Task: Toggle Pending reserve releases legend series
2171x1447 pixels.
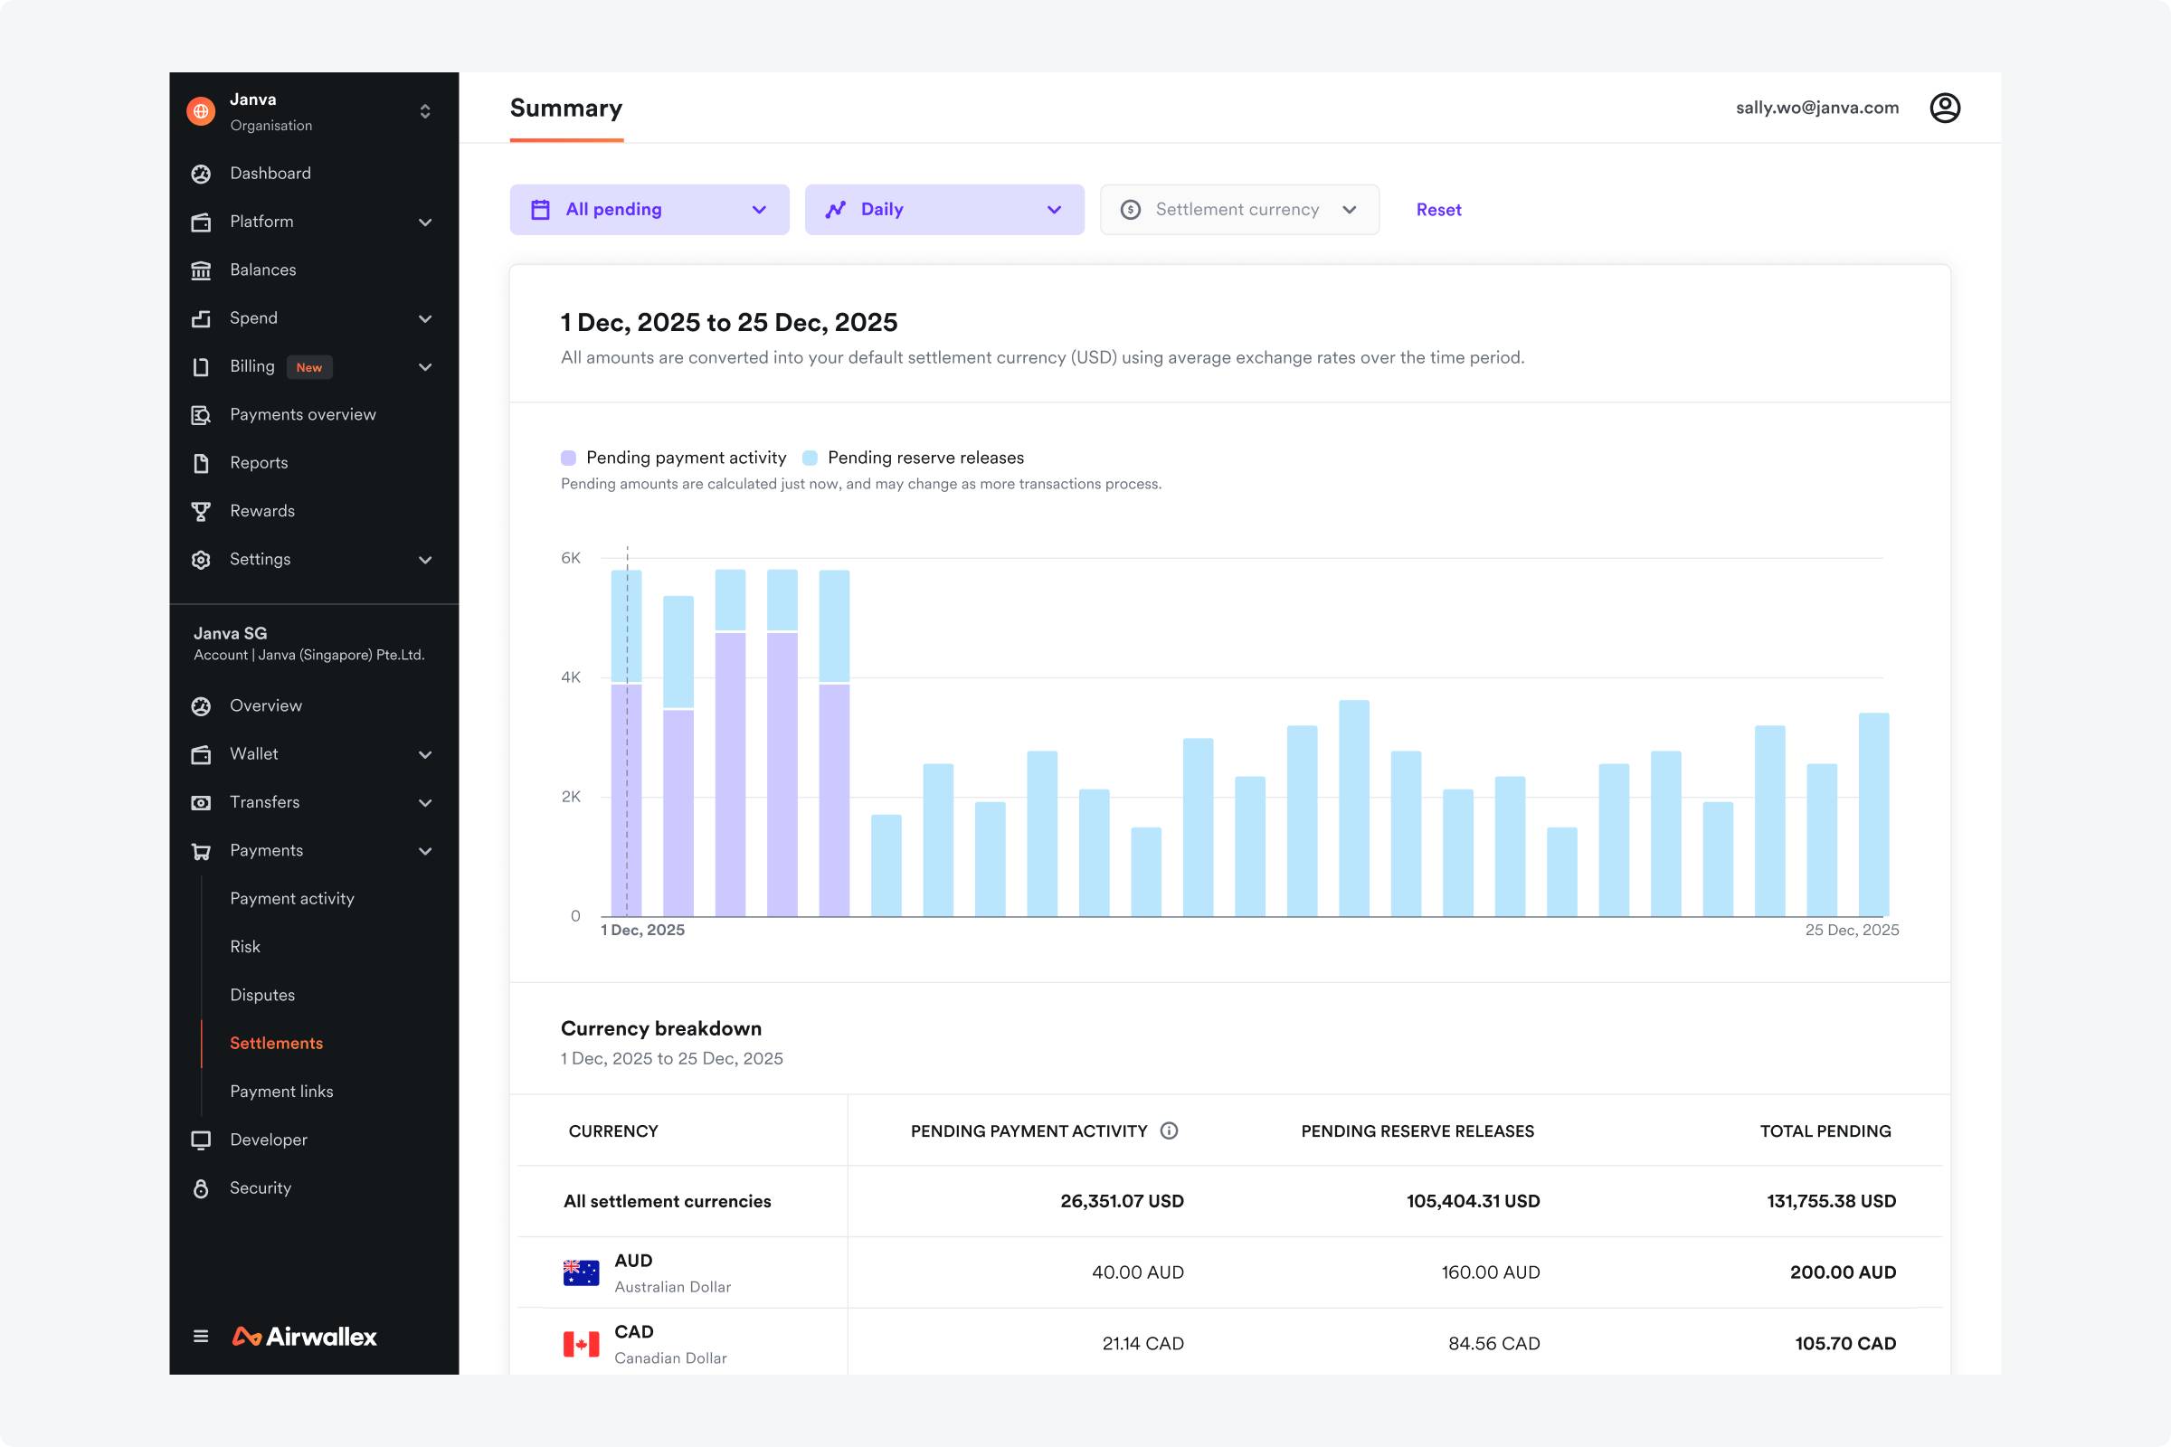Action: 914,458
